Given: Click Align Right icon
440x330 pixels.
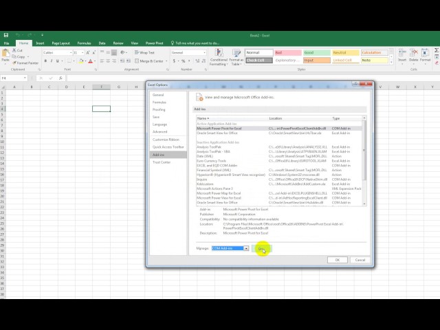Looking at the screenshot, I should 114,61.
